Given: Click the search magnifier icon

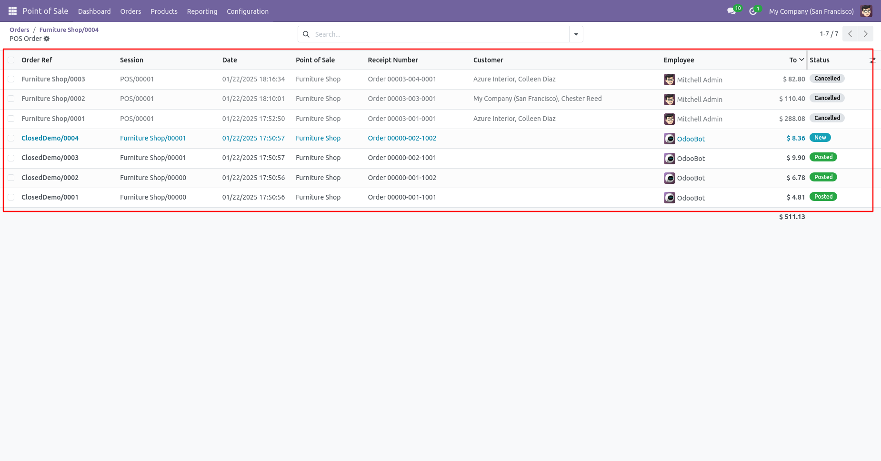Looking at the screenshot, I should pos(306,34).
